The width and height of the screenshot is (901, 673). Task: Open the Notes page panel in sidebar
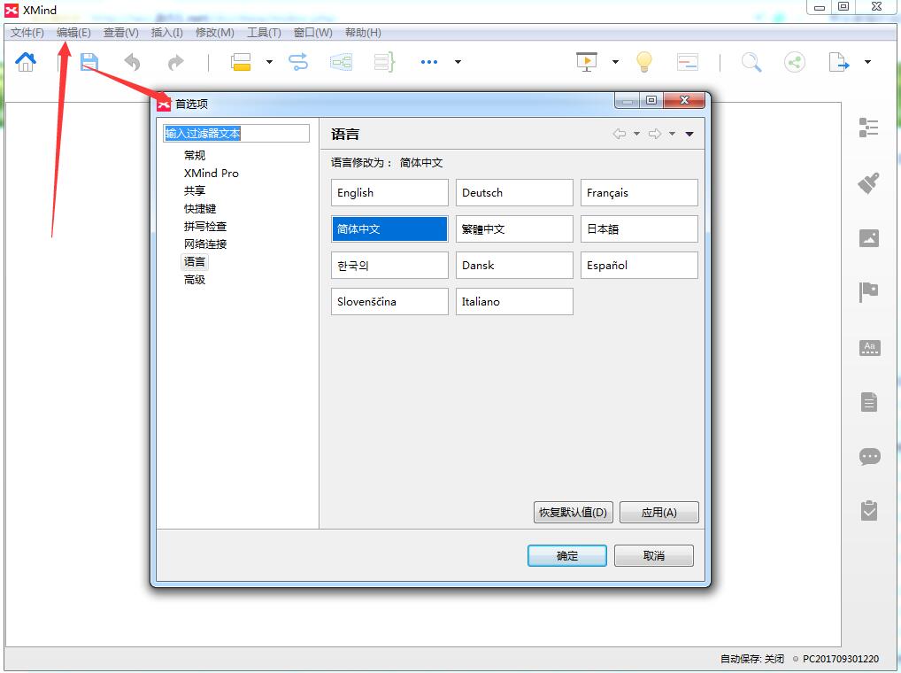pyautogui.click(x=869, y=402)
